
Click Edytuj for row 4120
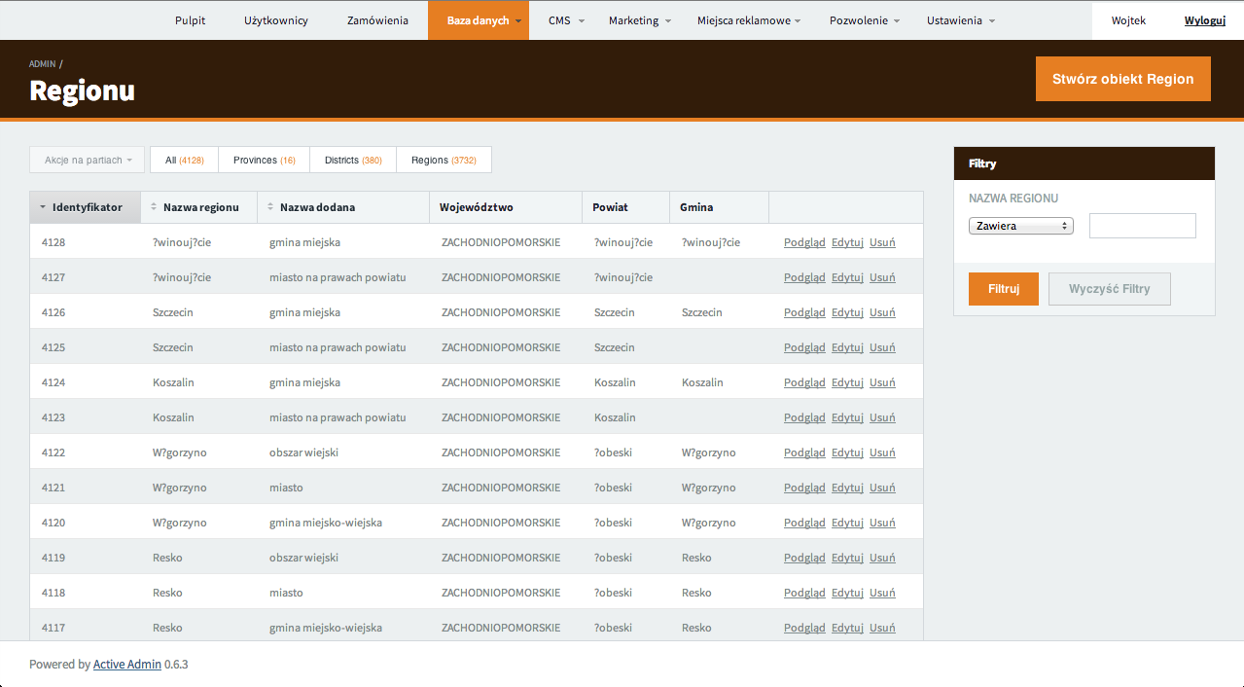click(x=847, y=523)
